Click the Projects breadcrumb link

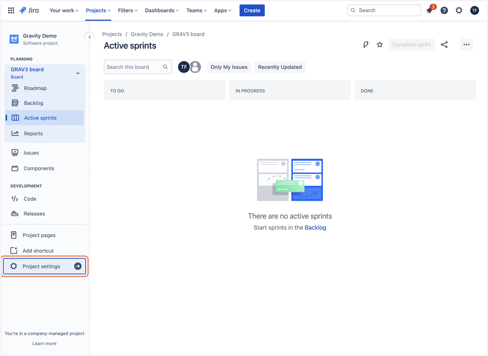click(112, 34)
